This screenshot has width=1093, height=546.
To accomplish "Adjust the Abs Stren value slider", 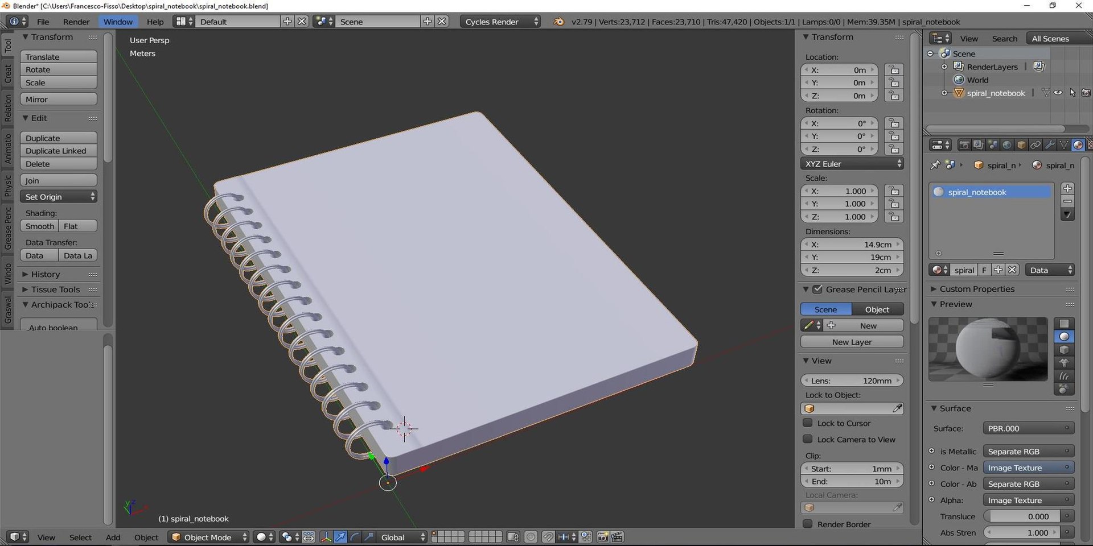I will [1022, 533].
